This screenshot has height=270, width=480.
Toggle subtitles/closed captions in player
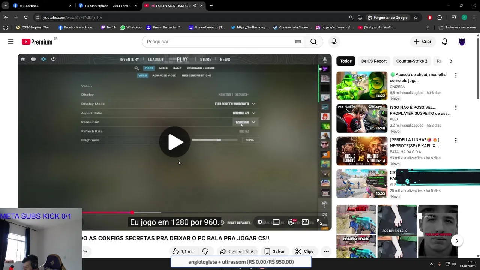(276, 222)
